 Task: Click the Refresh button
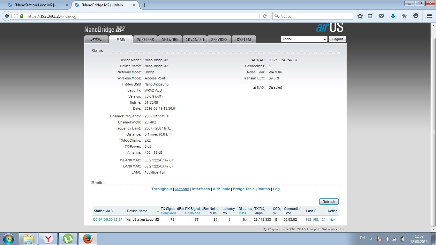(x=329, y=202)
